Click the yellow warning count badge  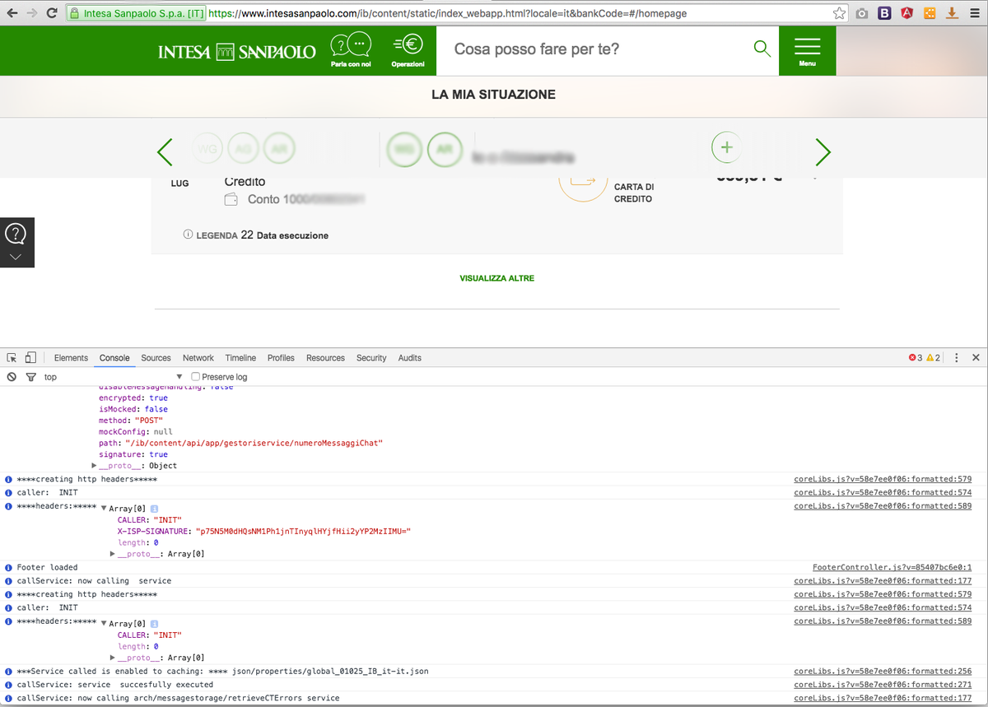tap(934, 358)
